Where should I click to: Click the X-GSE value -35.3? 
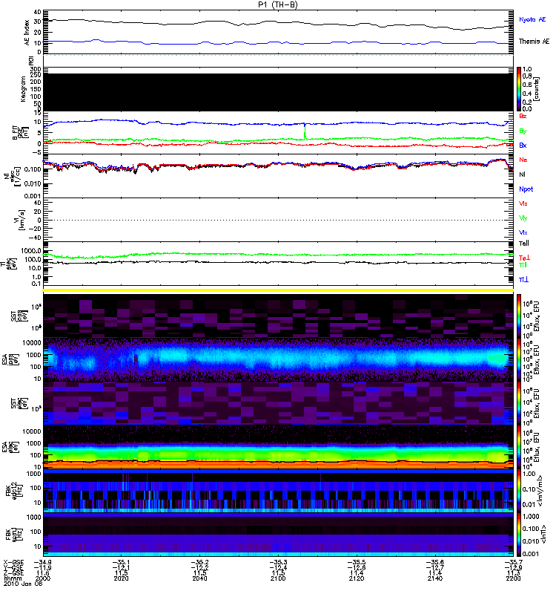(278, 562)
